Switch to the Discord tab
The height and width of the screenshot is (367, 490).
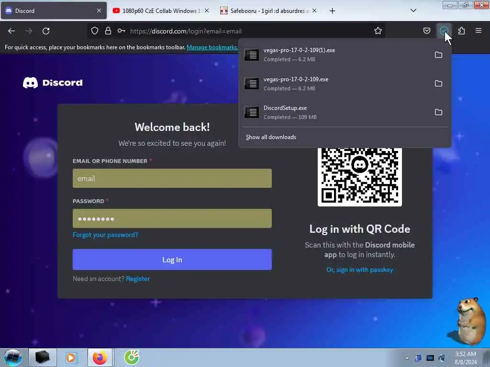[x=54, y=11]
